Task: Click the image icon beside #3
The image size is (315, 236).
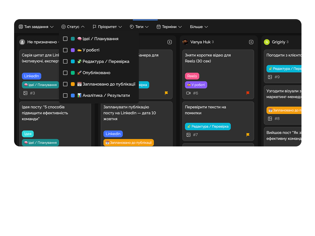Action: (25, 93)
